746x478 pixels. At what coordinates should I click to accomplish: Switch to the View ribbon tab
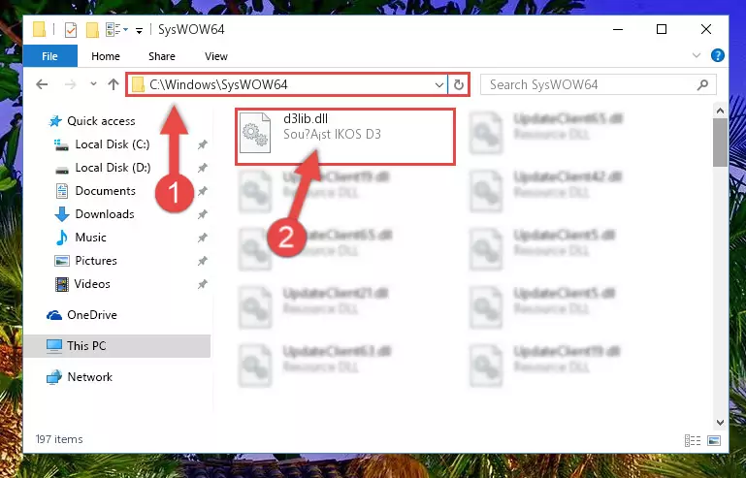click(x=216, y=56)
